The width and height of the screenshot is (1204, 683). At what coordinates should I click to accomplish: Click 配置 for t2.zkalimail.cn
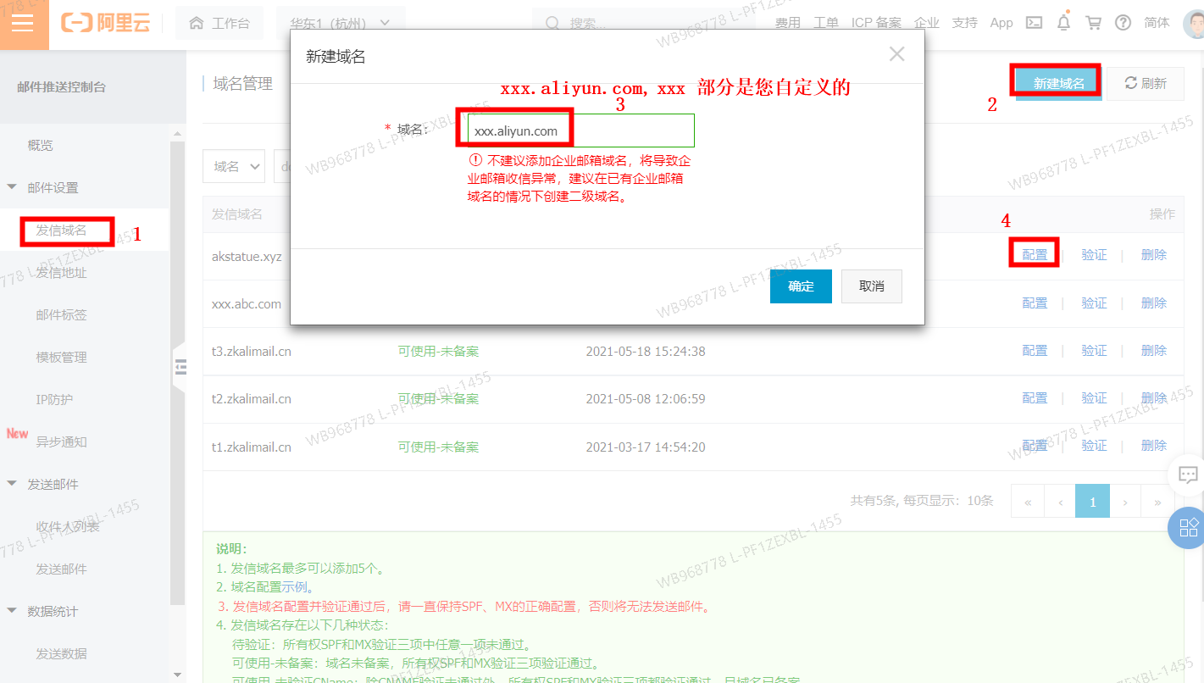(x=1035, y=398)
